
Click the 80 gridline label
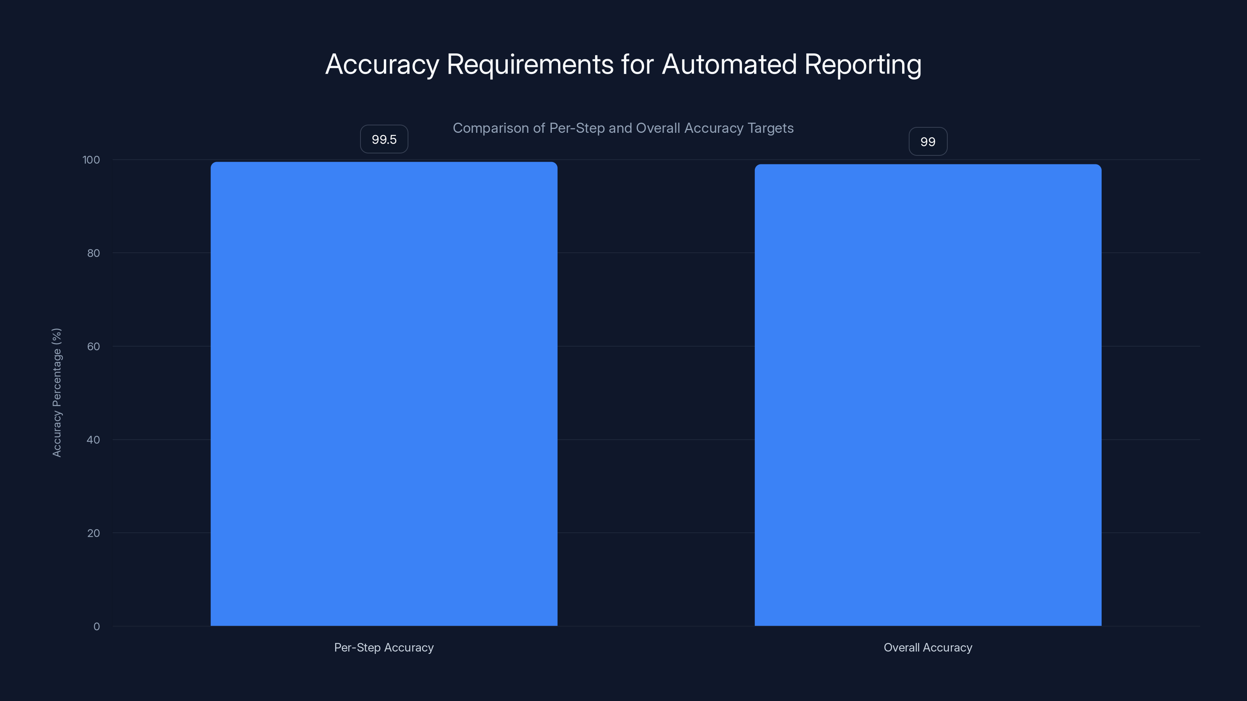coord(93,253)
